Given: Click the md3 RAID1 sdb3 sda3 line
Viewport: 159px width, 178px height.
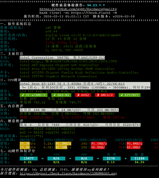Looking at the screenshot, I should pyautogui.click(x=47, y=129).
